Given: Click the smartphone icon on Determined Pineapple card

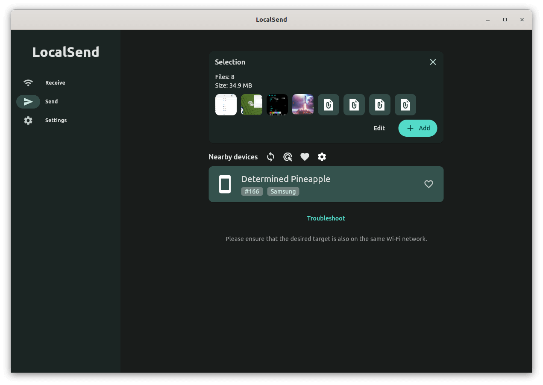Looking at the screenshot, I should point(225,184).
